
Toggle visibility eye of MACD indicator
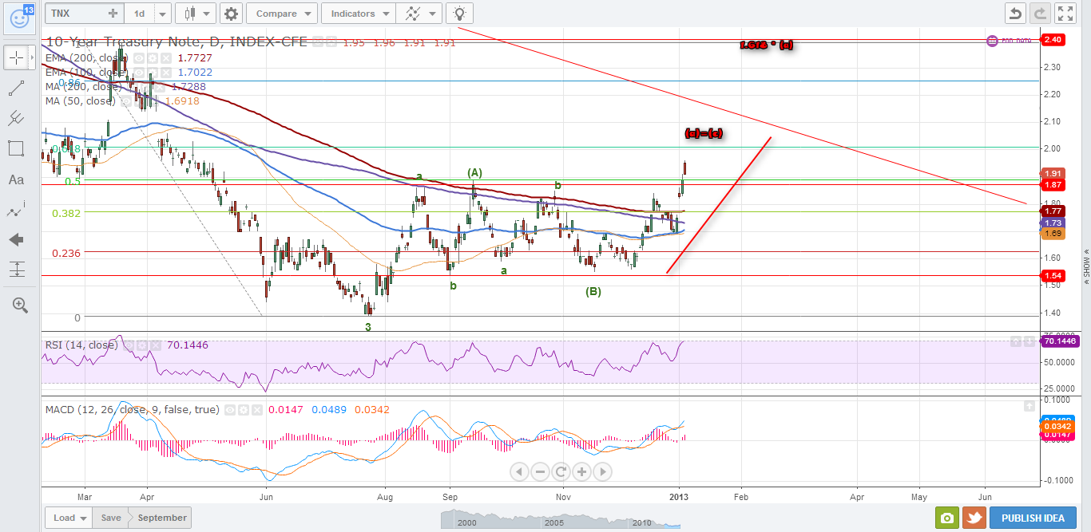pyautogui.click(x=229, y=410)
